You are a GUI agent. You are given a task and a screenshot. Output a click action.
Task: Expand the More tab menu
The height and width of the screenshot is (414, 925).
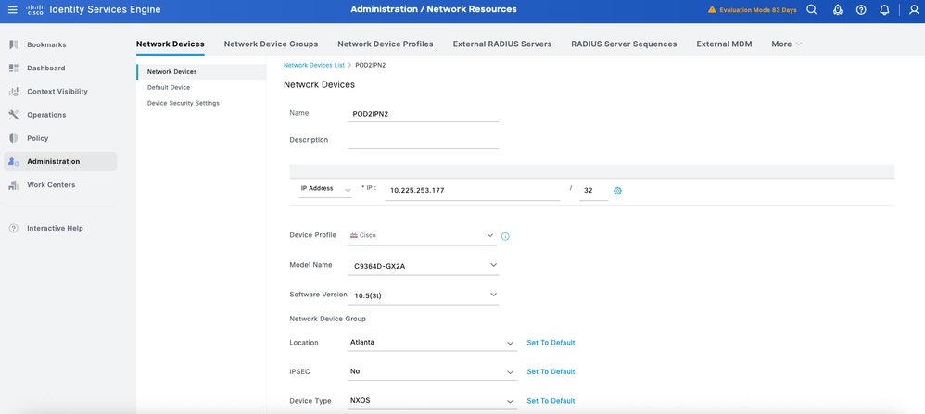point(786,44)
